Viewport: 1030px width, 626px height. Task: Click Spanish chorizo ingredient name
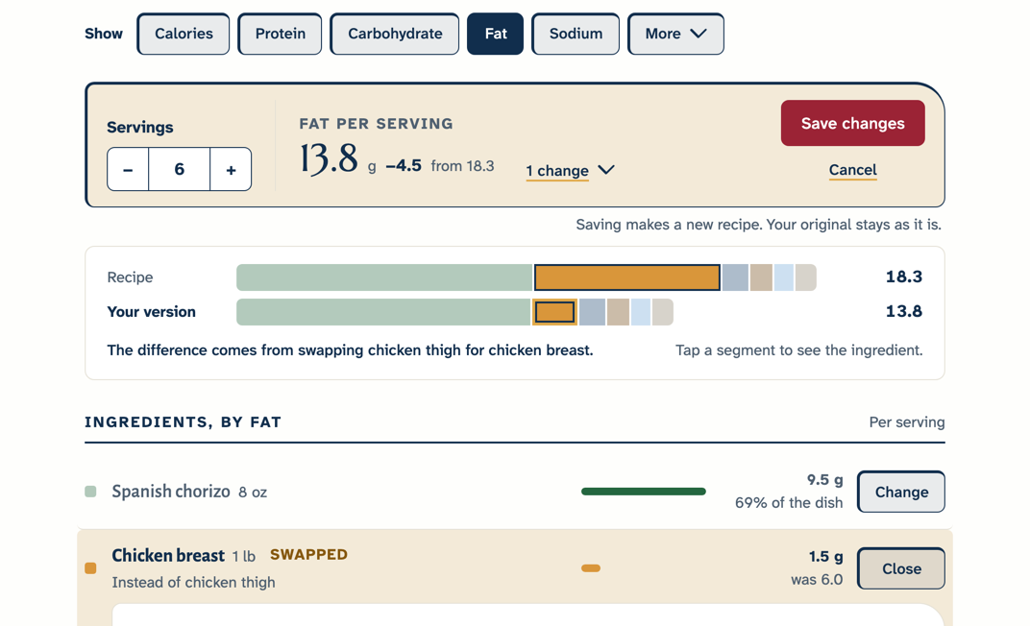pyautogui.click(x=171, y=492)
